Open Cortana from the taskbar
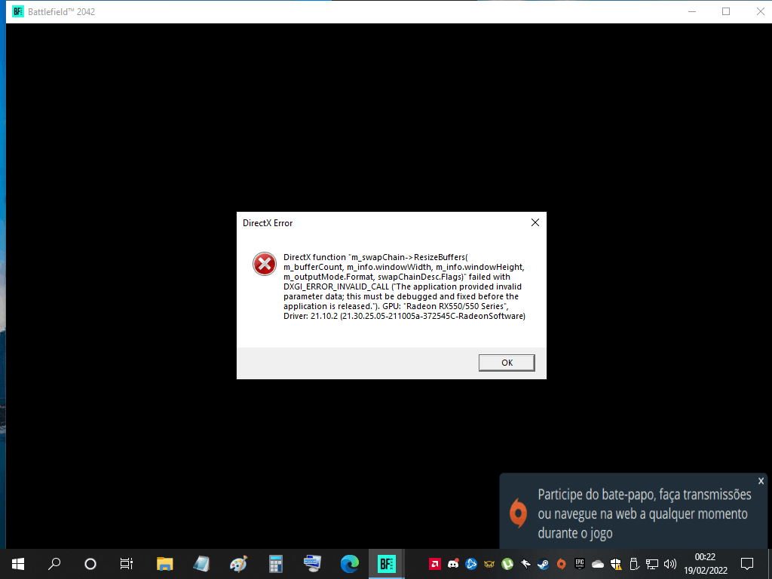 [x=90, y=564]
